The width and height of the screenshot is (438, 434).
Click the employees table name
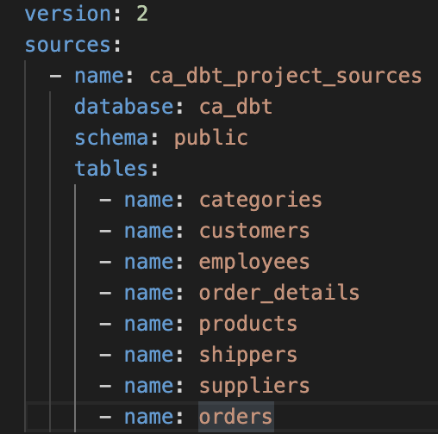(254, 263)
